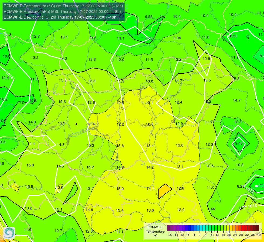Click the dew point value 15.6
264x242 pixels.
[x=120, y=145]
